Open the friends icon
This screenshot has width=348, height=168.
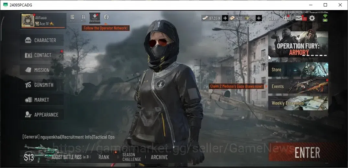[x=286, y=18]
